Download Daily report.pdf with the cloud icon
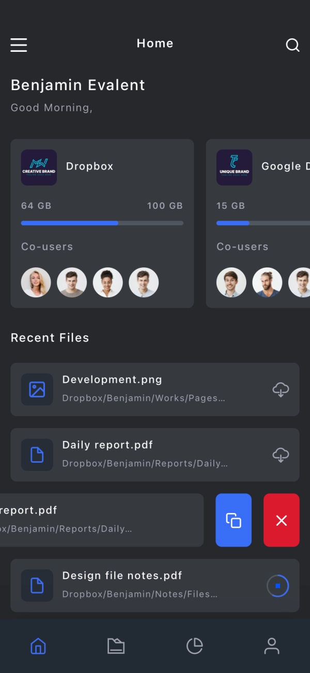The height and width of the screenshot is (673, 310). 281,454
